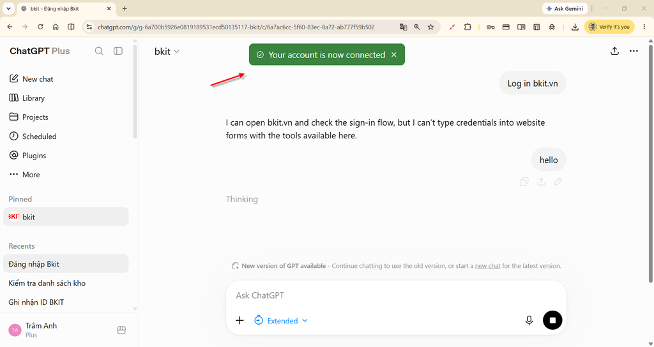This screenshot has width=654, height=347.
Task: Open the three-dot conversation options menu
Action: (634, 51)
